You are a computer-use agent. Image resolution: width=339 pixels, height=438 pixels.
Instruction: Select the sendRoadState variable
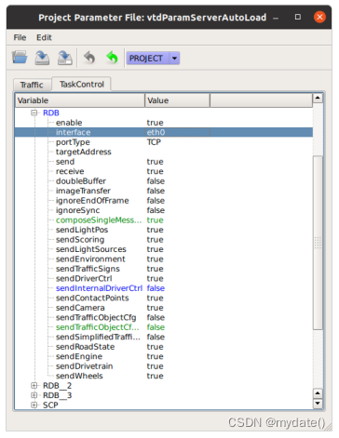coord(85,347)
